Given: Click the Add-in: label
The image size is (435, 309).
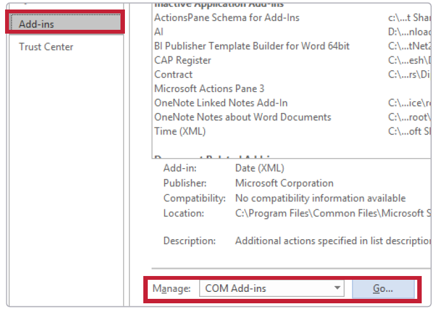Looking at the screenshot, I should pyautogui.click(x=180, y=168).
